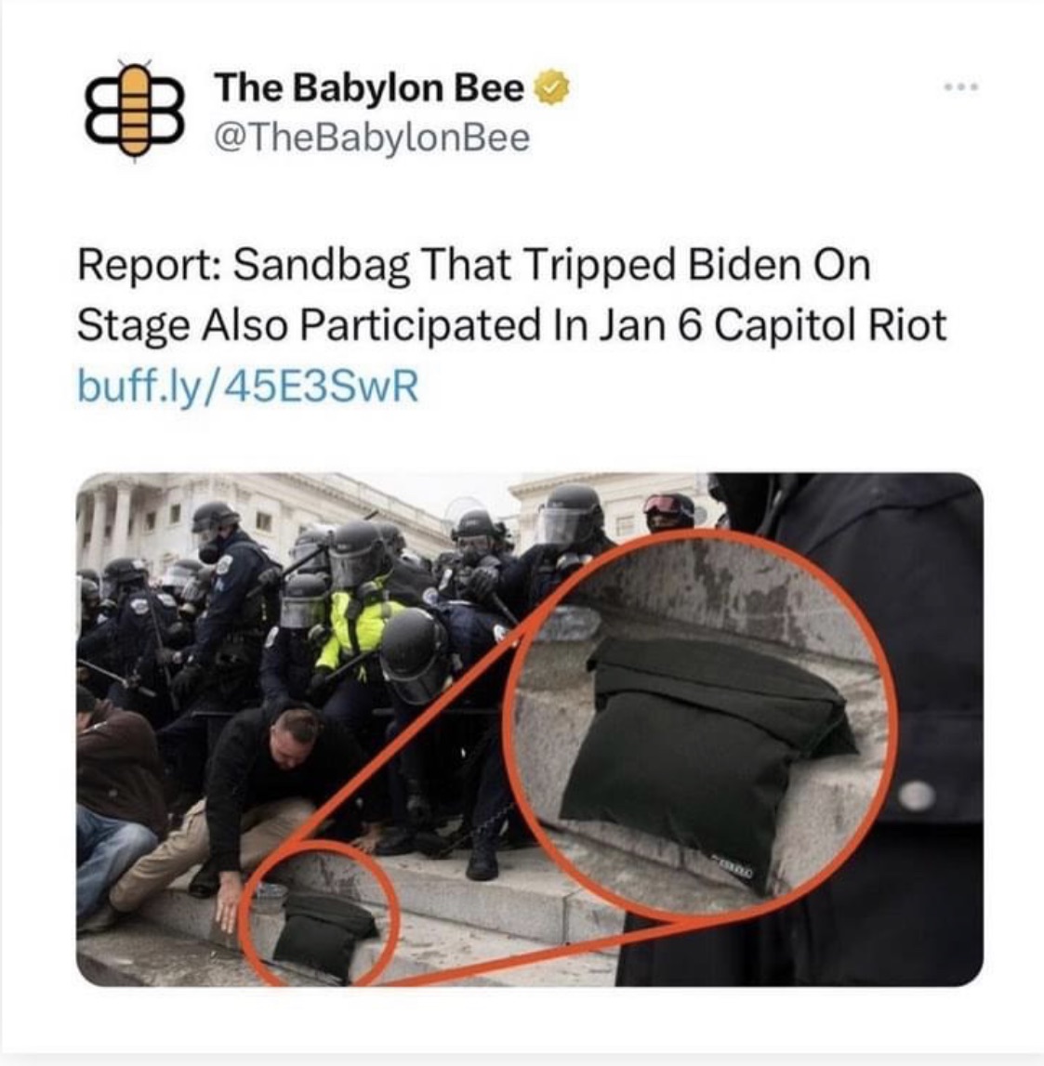Select the headline text starting with Report
This screenshot has height=1066, width=1044.
coord(511,295)
